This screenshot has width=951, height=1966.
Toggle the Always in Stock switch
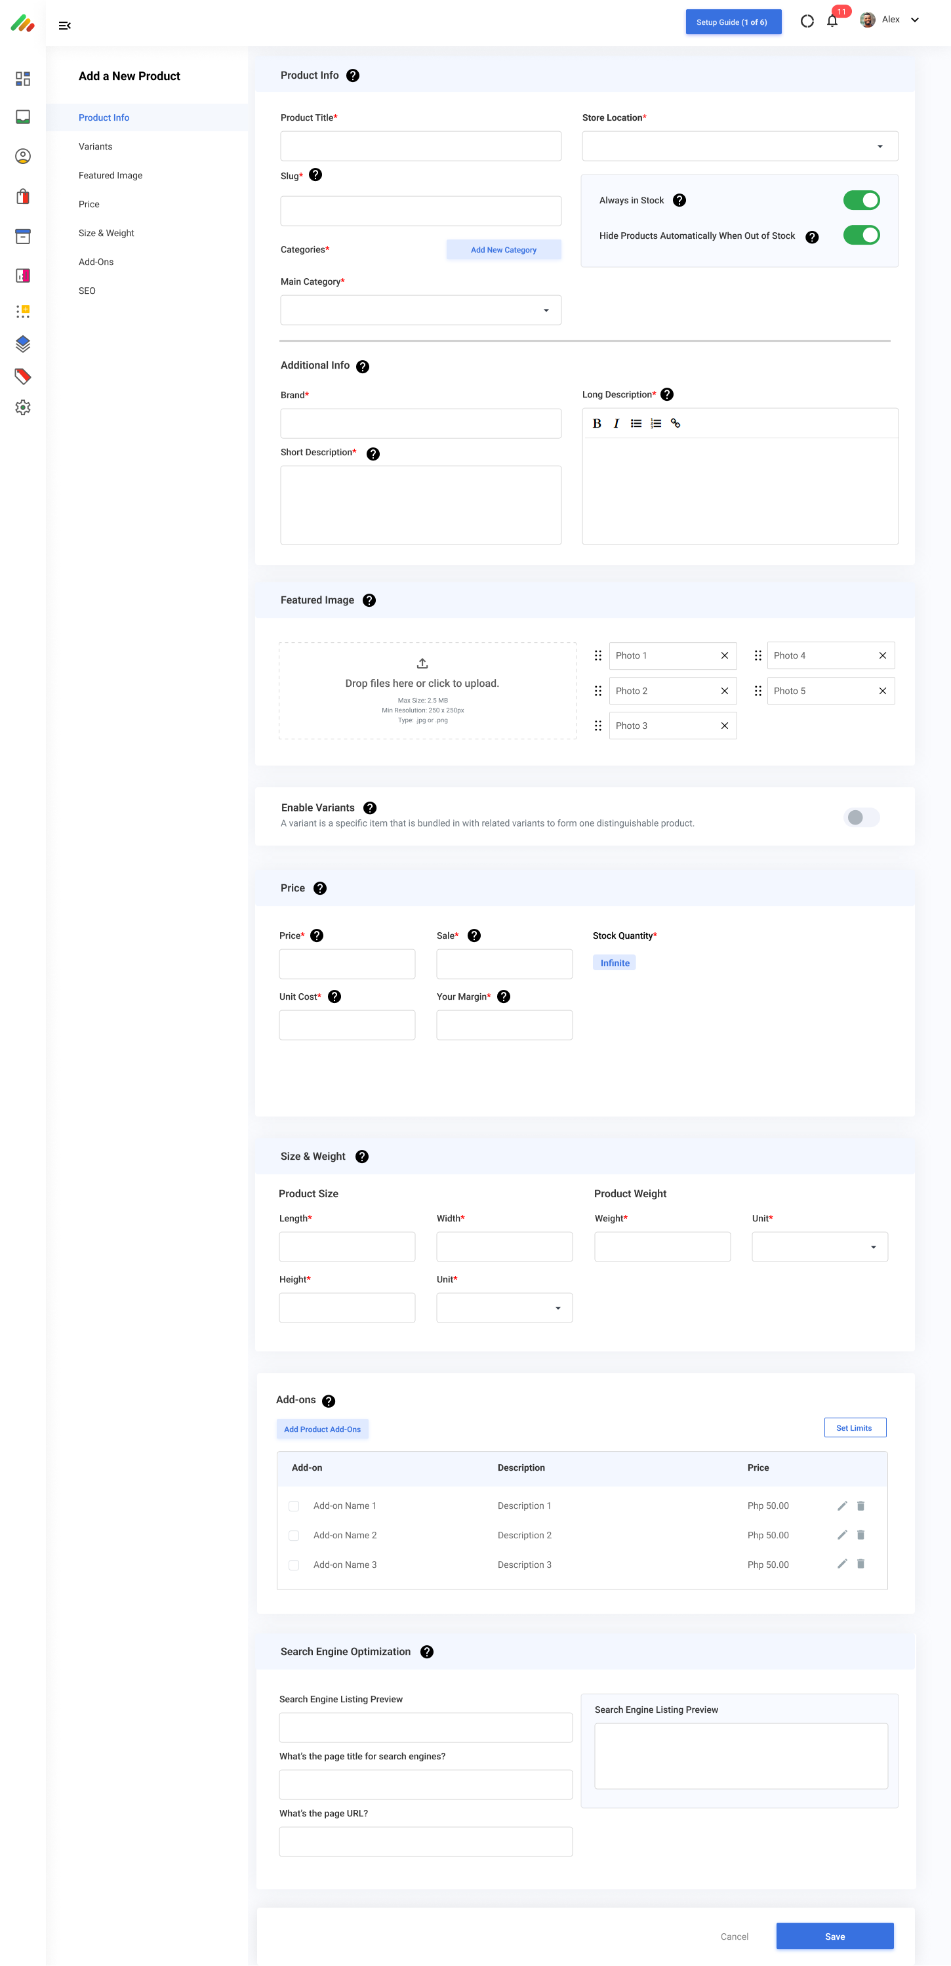pos(861,200)
